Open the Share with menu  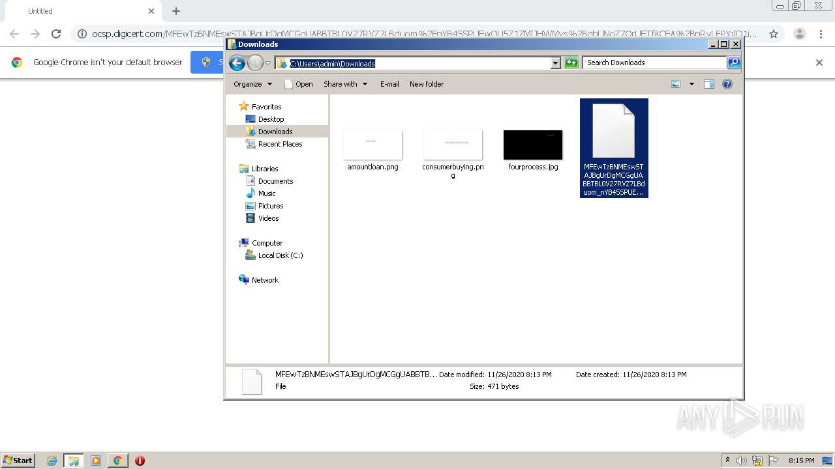345,84
